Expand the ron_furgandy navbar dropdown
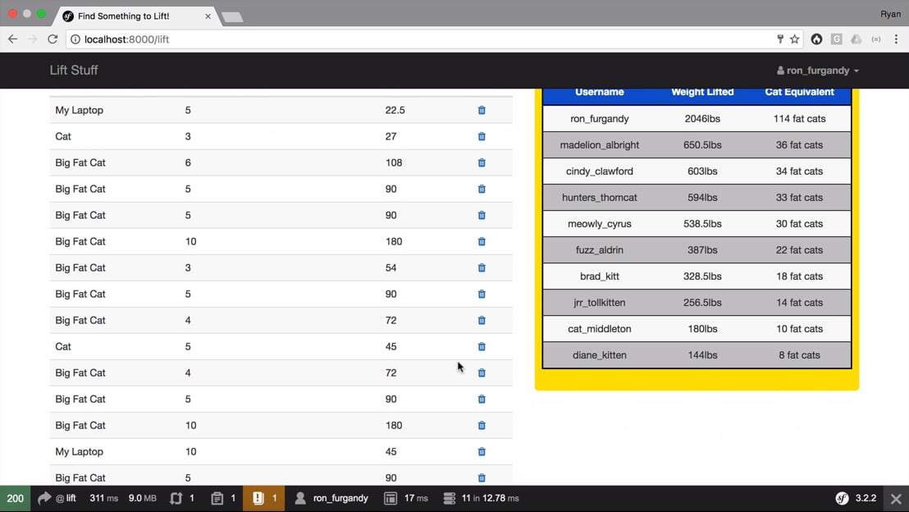The width and height of the screenshot is (909, 512). click(818, 71)
